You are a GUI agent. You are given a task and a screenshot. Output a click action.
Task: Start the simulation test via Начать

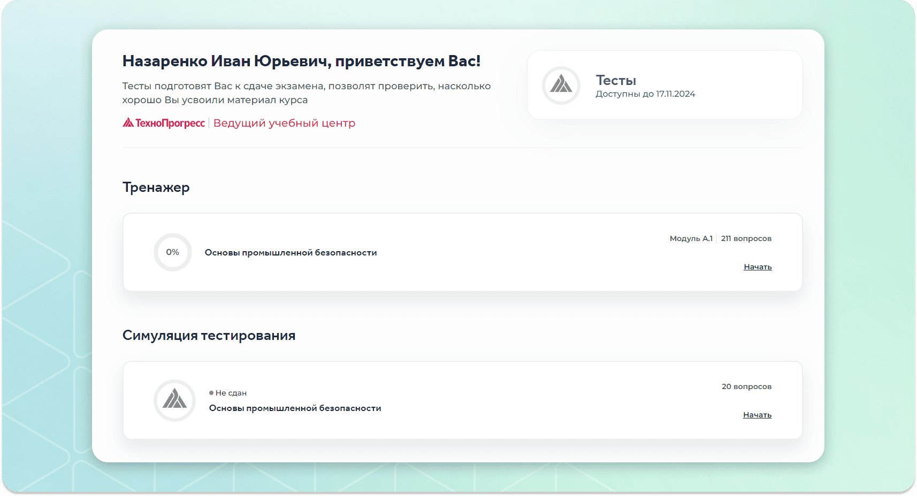[756, 415]
